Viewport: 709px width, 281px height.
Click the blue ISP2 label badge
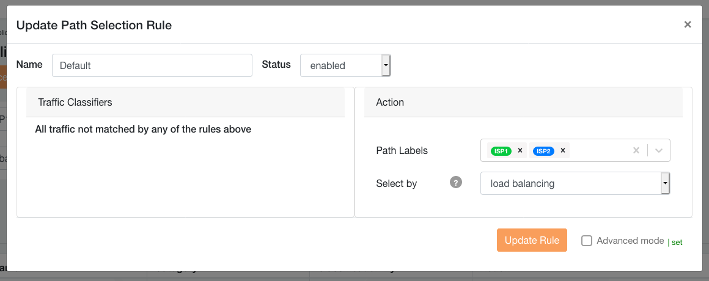543,151
